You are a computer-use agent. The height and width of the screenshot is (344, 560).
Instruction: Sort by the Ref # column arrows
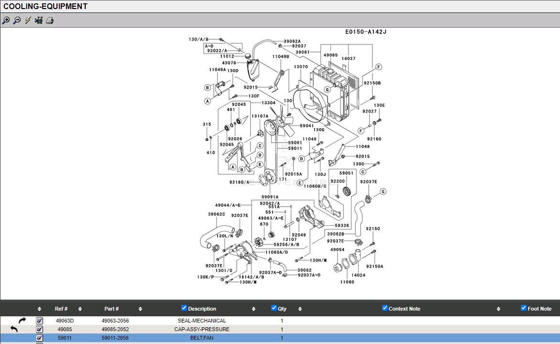coord(80,309)
